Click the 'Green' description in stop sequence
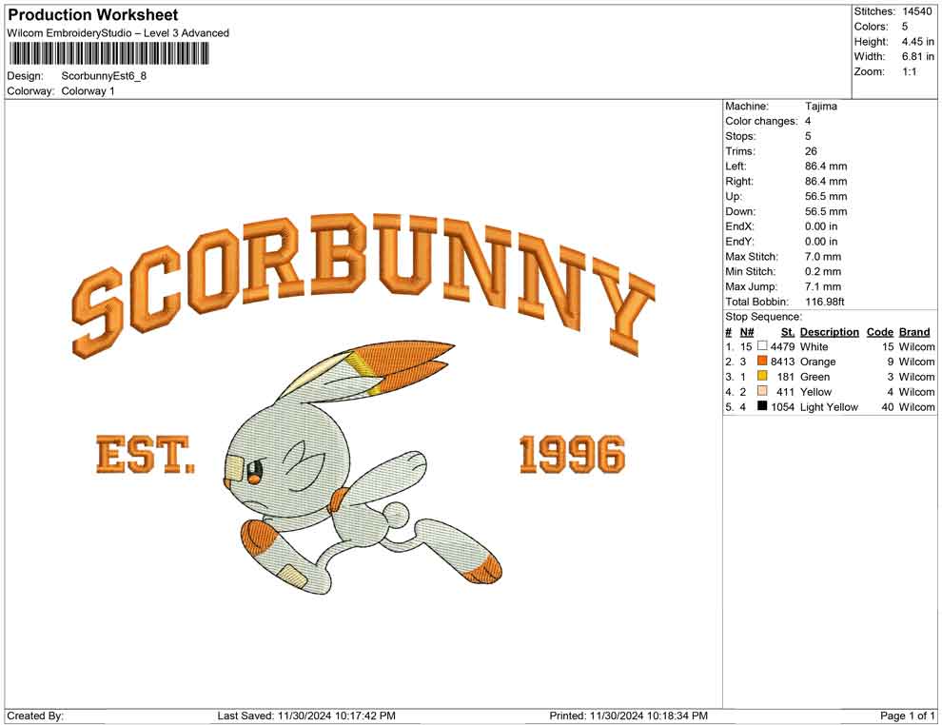 point(814,377)
